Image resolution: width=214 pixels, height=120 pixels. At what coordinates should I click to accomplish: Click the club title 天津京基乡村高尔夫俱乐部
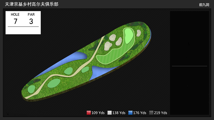32,4
